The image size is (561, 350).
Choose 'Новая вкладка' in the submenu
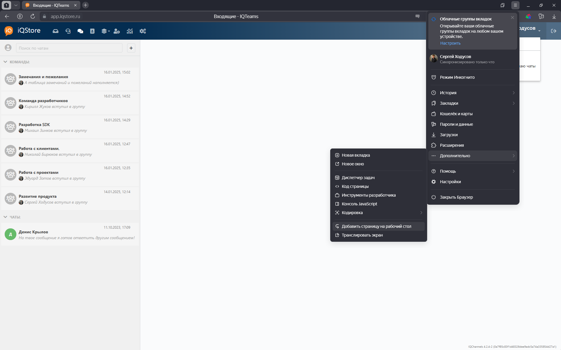tap(379, 155)
